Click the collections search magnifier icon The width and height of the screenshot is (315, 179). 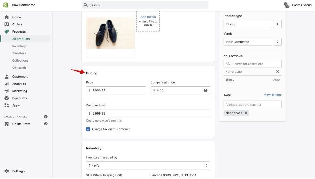tap(228, 64)
